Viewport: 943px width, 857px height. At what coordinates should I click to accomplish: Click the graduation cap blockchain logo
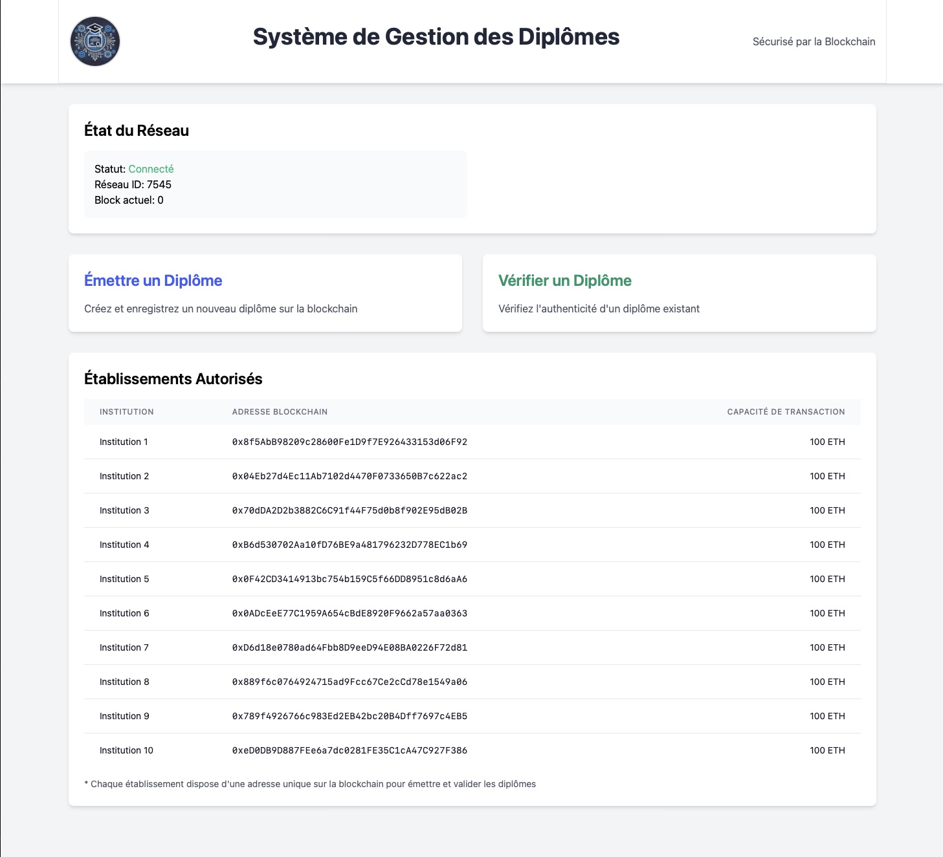96,41
